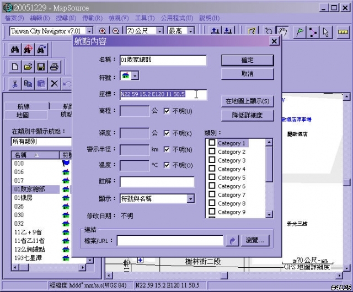Check the Category 1 checkbox

212,143
